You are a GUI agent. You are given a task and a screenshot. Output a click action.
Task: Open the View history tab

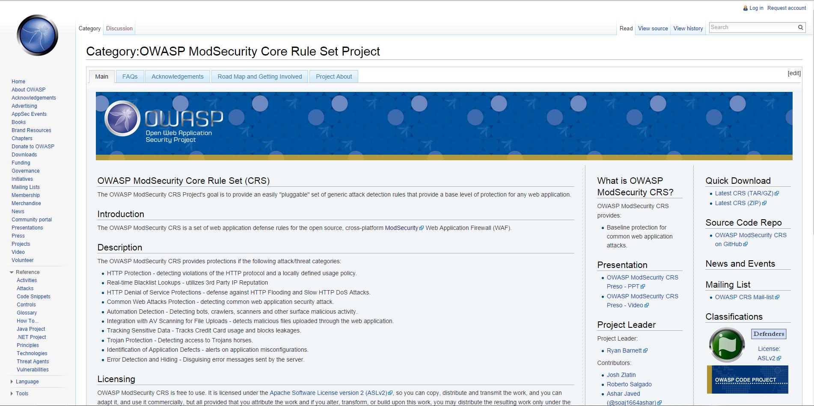pos(688,28)
